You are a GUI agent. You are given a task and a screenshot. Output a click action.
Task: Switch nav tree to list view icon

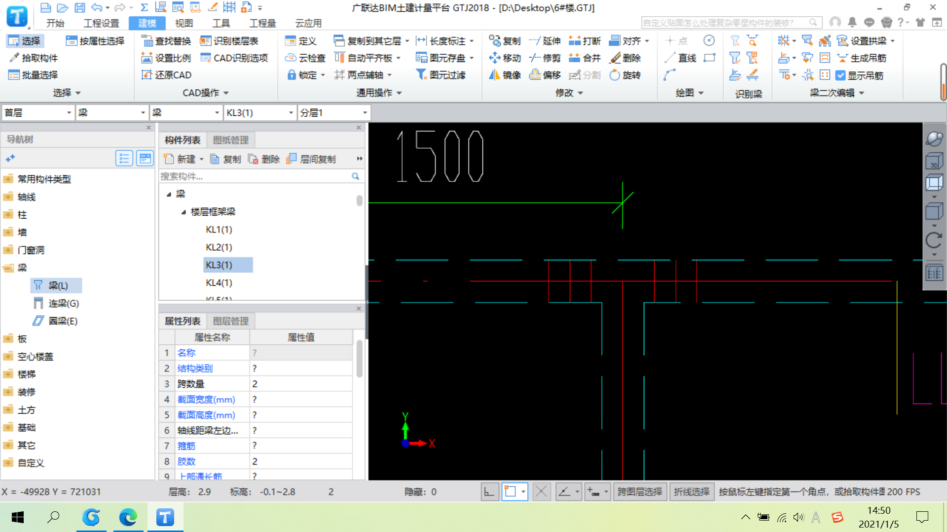124,159
